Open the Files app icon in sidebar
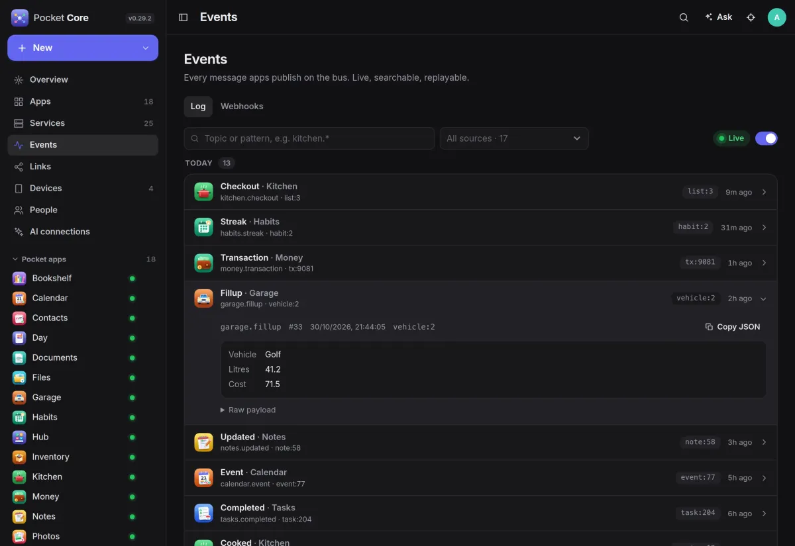This screenshot has height=546, width=795. 19,377
